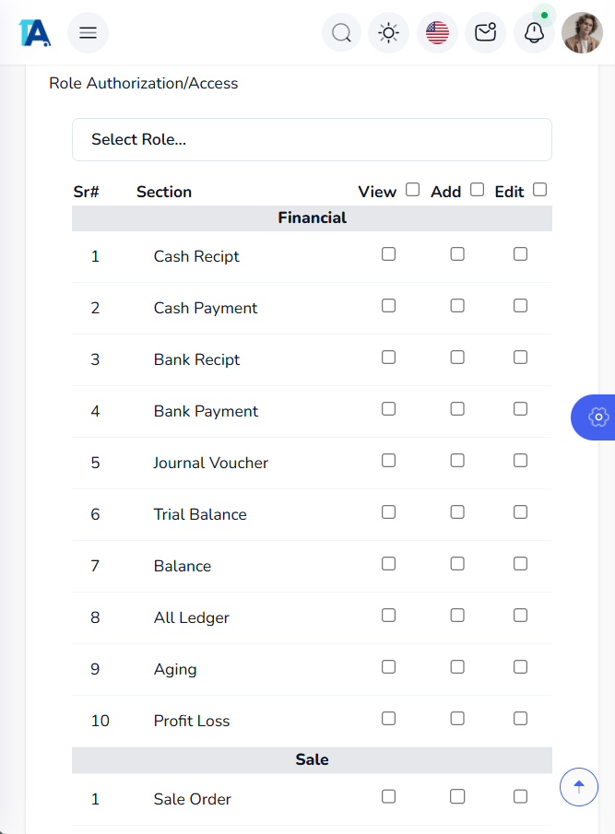Open notifications bell icon

(x=534, y=33)
